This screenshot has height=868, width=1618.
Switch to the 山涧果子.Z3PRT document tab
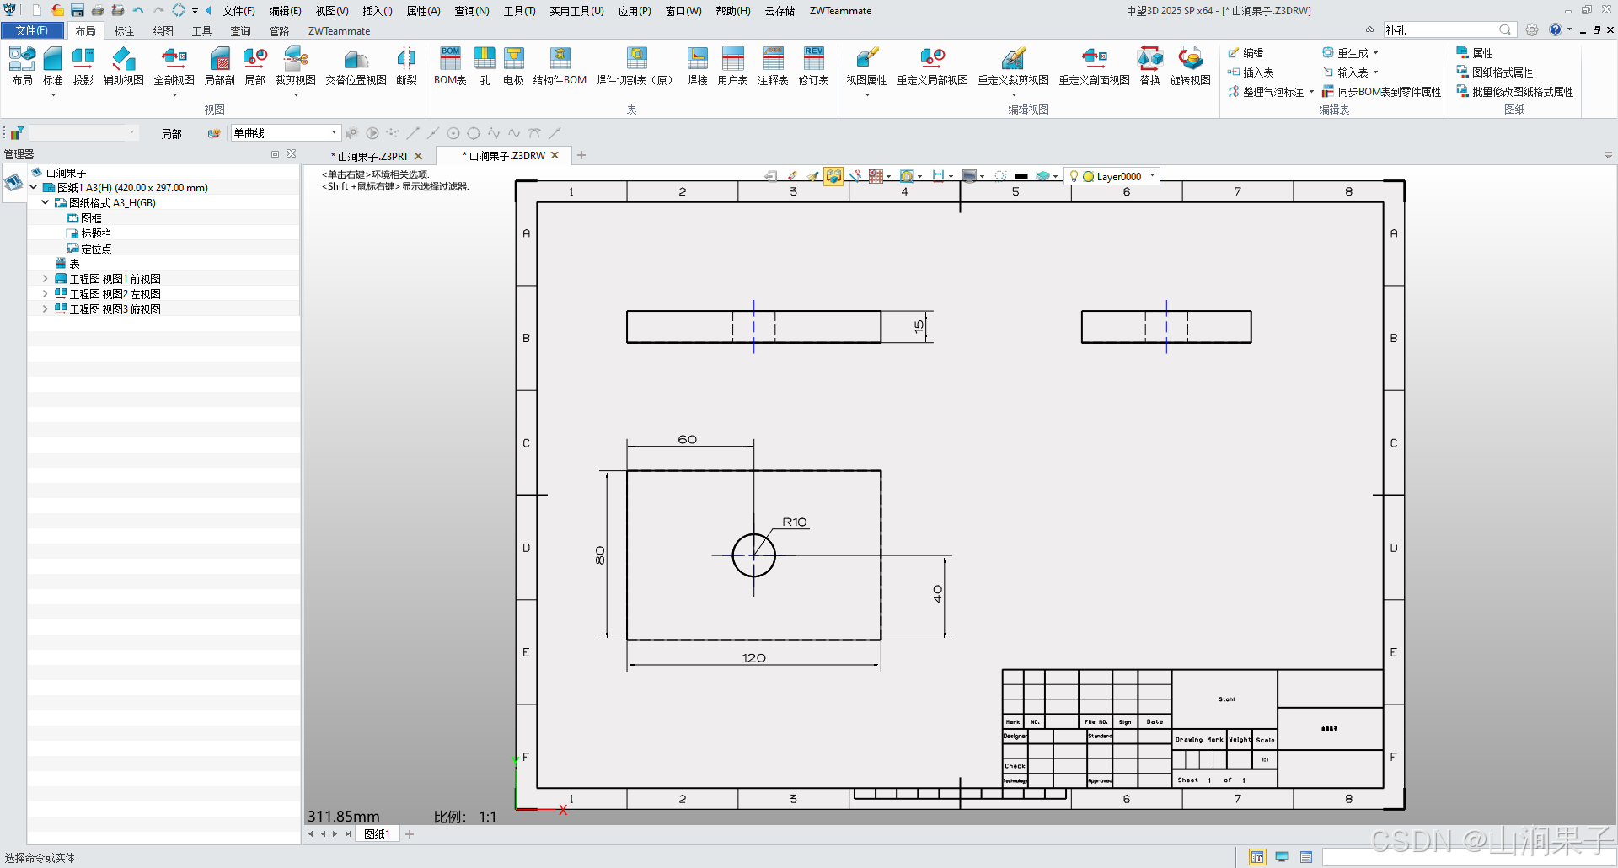coord(372,156)
